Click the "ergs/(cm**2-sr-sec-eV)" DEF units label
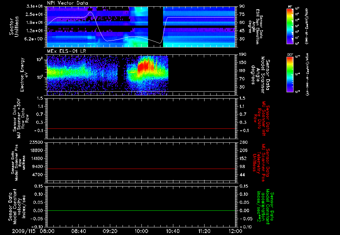The image size is (340, 235). click(307, 74)
